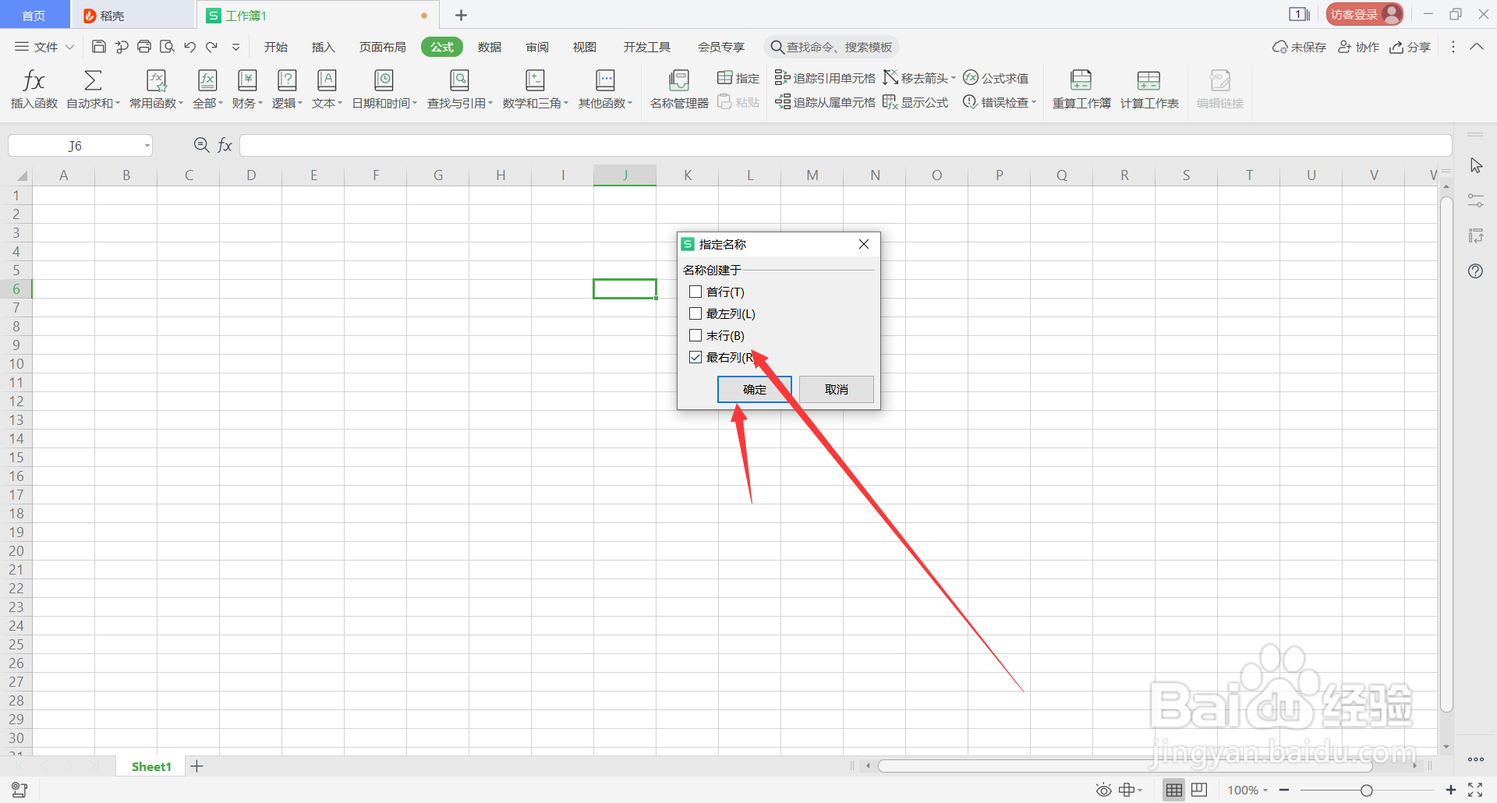Open the Start (开始) ribbon tab

276,47
